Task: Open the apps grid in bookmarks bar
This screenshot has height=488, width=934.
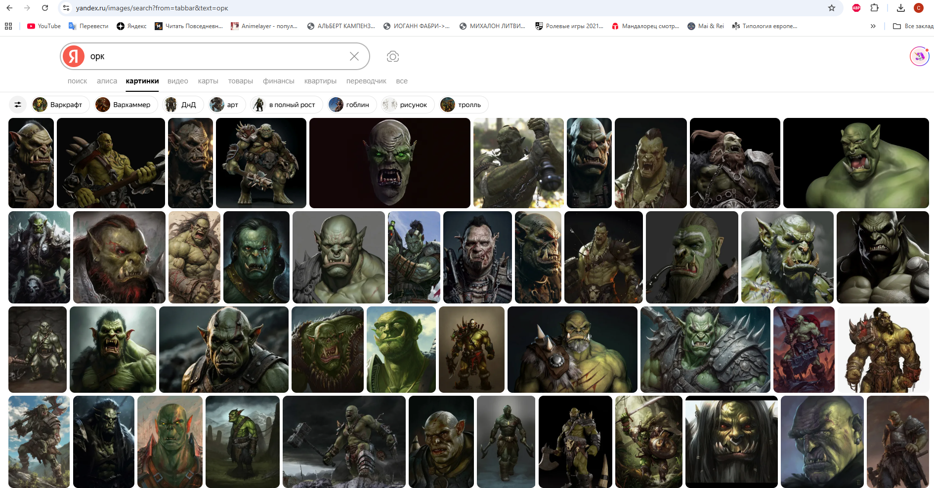Action: (x=8, y=26)
